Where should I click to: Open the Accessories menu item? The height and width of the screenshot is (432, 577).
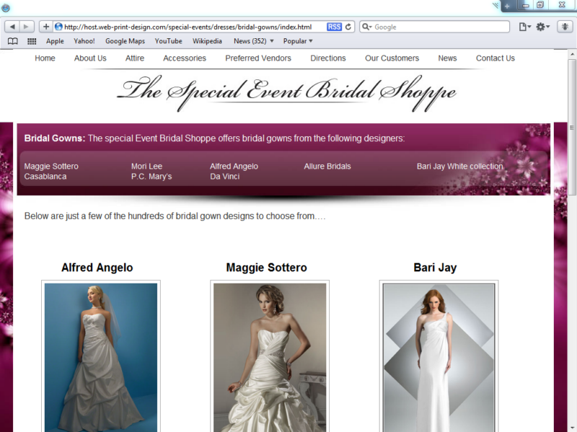point(185,58)
